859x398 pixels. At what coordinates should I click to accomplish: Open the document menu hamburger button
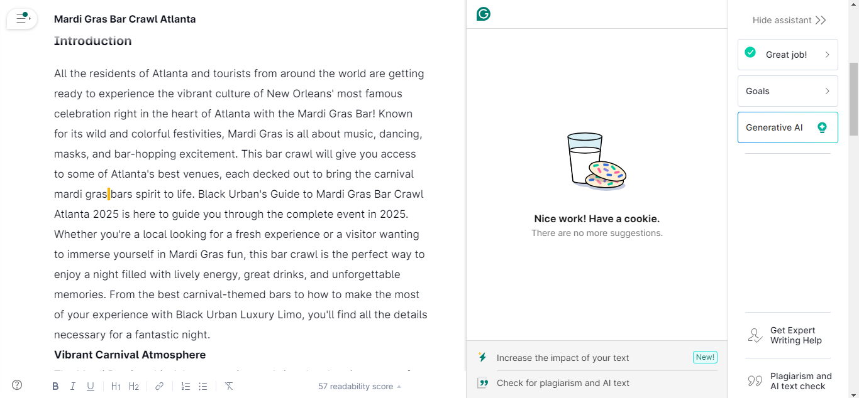click(22, 19)
